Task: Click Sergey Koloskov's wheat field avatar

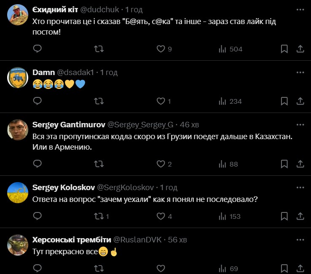Action: point(18,193)
